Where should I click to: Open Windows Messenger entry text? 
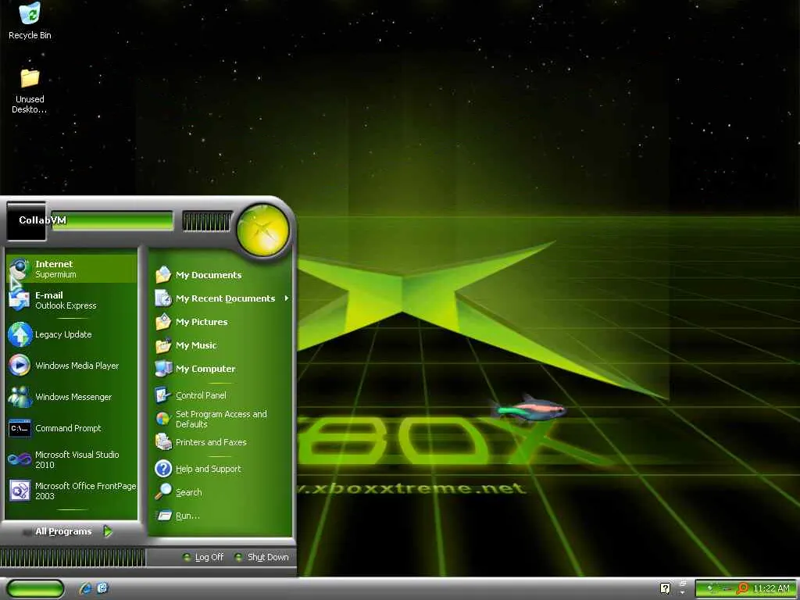[x=73, y=397]
